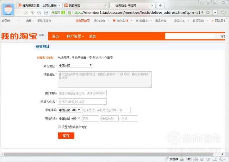This screenshot has width=229, height=162.
Task: Open the 手机号码 country code dropdown
Action: [x=69, y=110]
